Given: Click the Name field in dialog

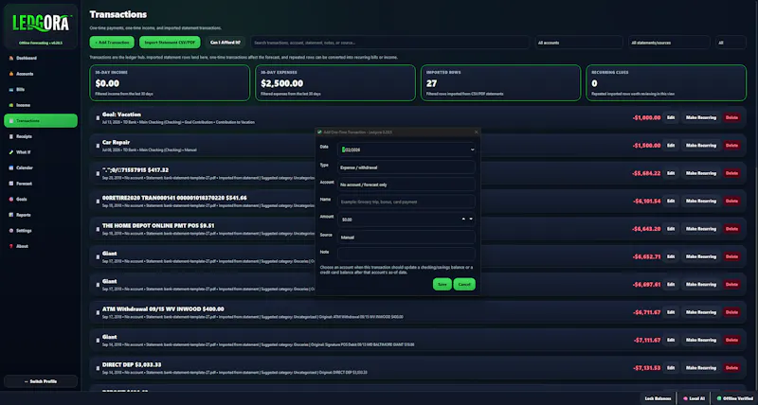Looking at the screenshot, I should tap(406, 202).
